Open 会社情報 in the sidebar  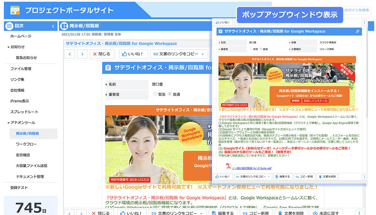(x=17, y=90)
